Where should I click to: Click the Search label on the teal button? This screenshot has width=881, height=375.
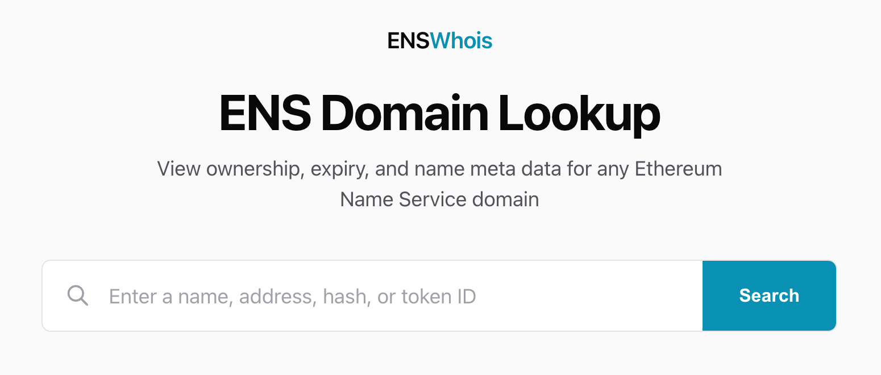(x=768, y=295)
